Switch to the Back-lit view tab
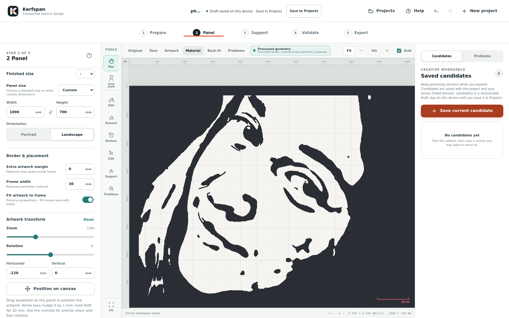This screenshot has height=318, width=509. (214, 51)
